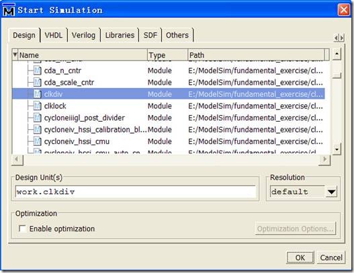Screen dimensions: 354x273
Task: Click the ModelSim logo in title bar
Action: (9, 10)
